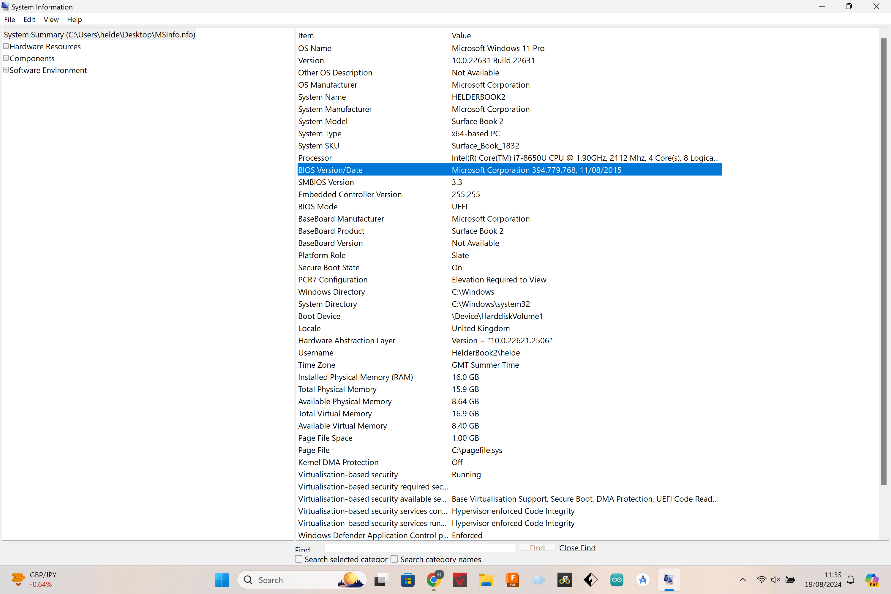Open the View menu

pos(51,19)
